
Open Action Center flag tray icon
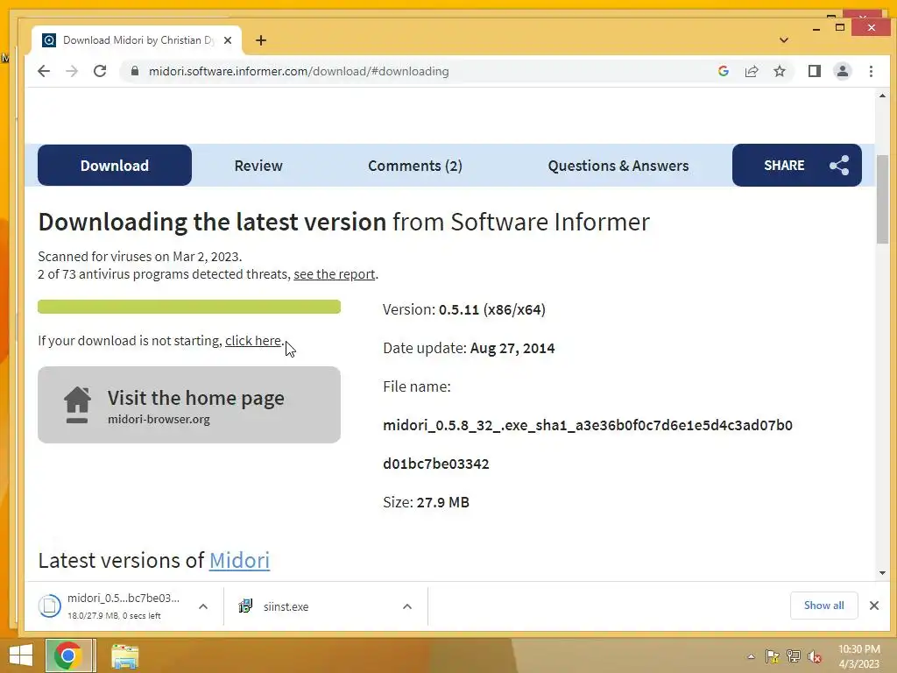pos(773,656)
